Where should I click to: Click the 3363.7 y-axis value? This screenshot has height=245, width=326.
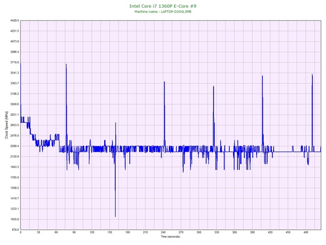(15, 83)
